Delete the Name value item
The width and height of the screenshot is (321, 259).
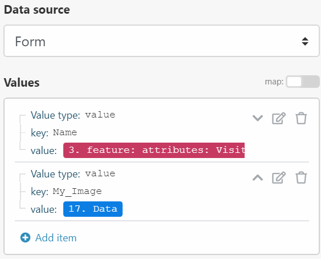coord(301,118)
